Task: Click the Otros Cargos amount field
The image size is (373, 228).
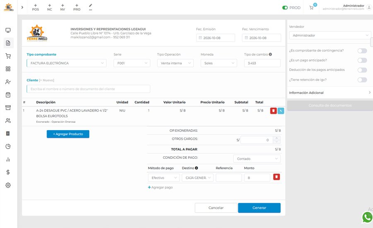Action: point(257,140)
